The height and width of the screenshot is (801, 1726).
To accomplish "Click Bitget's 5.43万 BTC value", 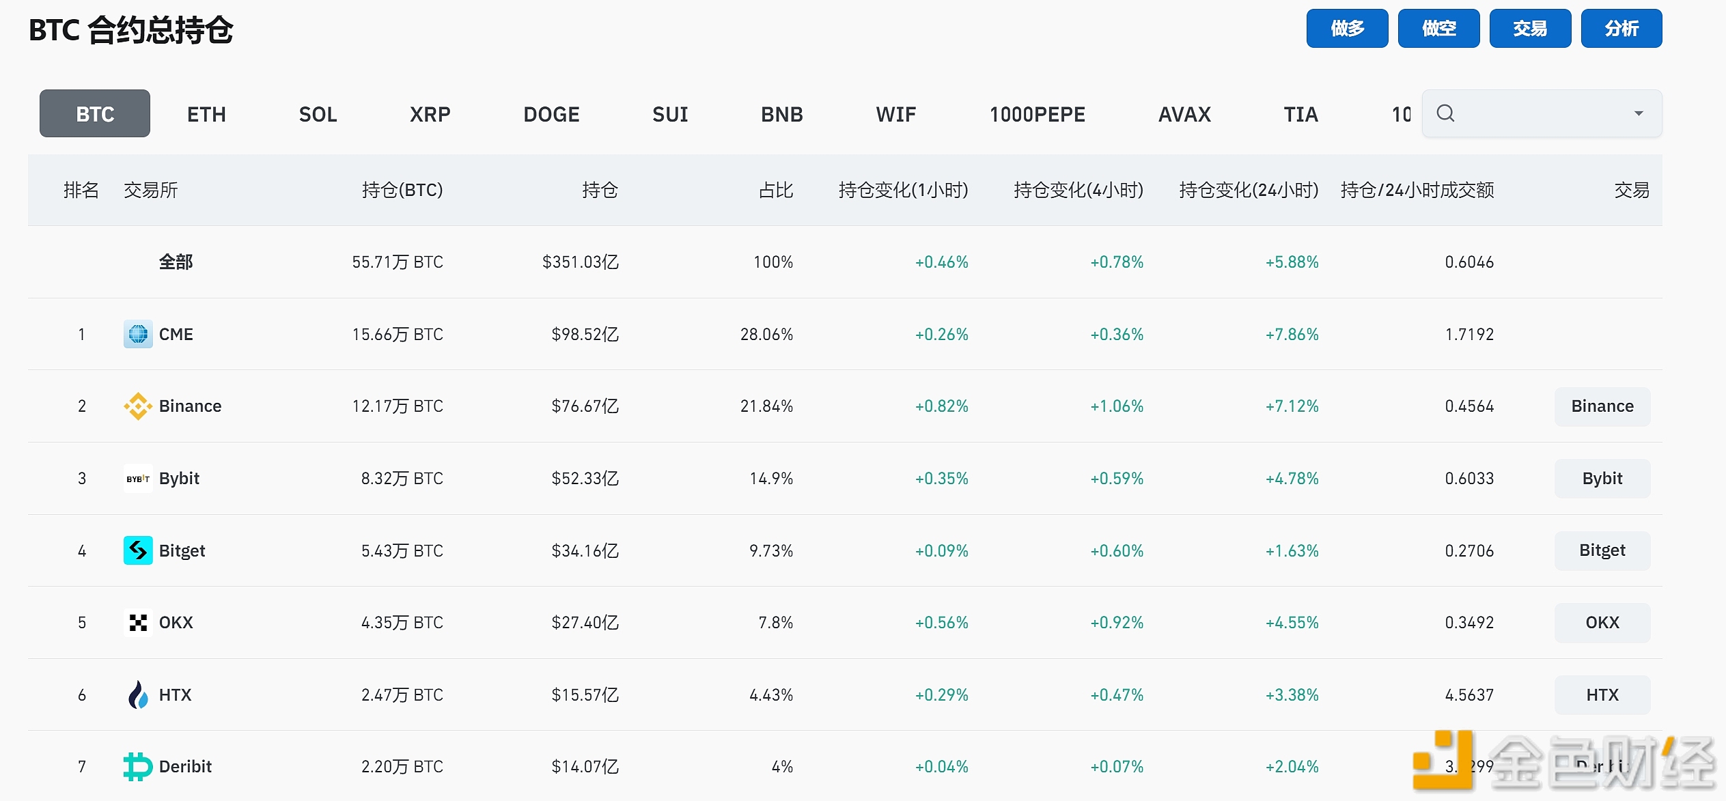I will pyautogui.click(x=402, y=550).
